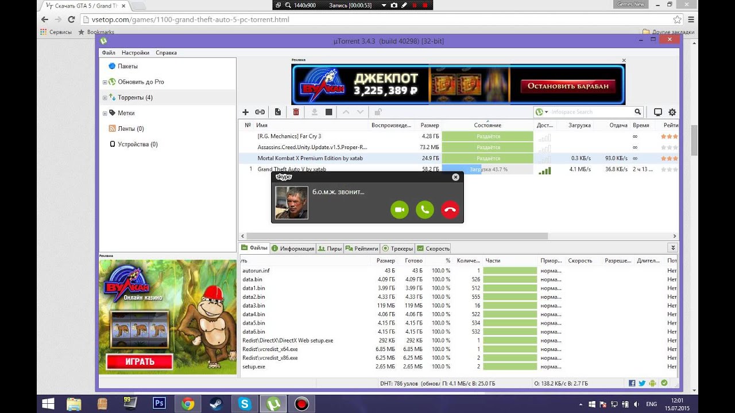Show hidden system tray icons arrow
This screenshot has height=413, width=735.
coord(581,404)
